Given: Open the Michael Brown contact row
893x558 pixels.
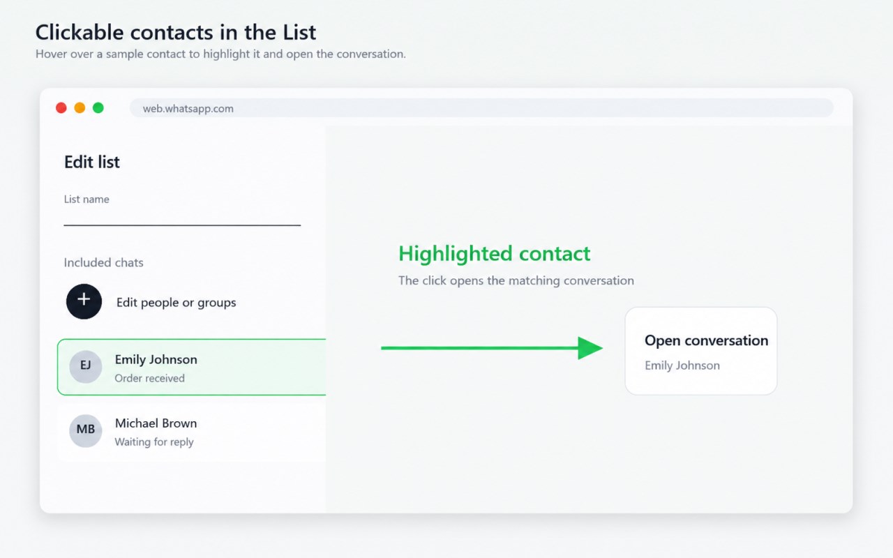Looking at the screenshot, I should coord(191,431).
